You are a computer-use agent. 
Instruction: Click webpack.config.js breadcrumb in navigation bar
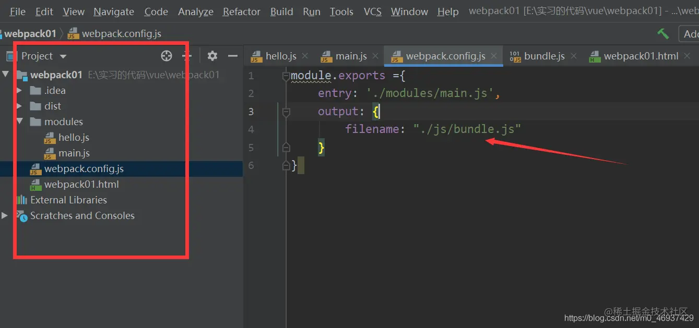(x=115, y=34)
